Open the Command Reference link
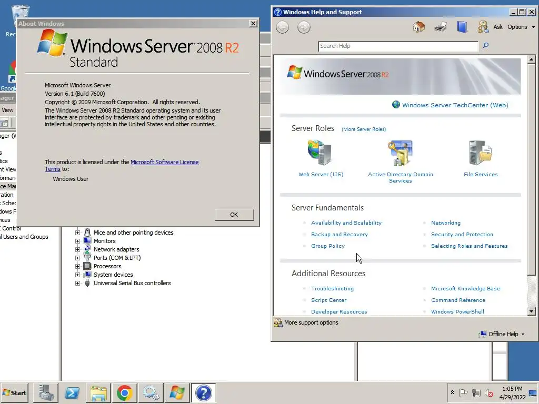 tap(458, 300)
